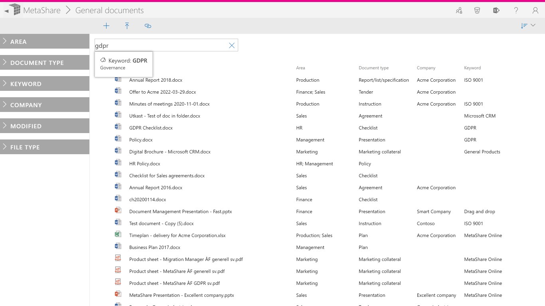Screen dimensions: 545x306
Task: Sort by the Company column header
Action: click(x=426, y=68)
